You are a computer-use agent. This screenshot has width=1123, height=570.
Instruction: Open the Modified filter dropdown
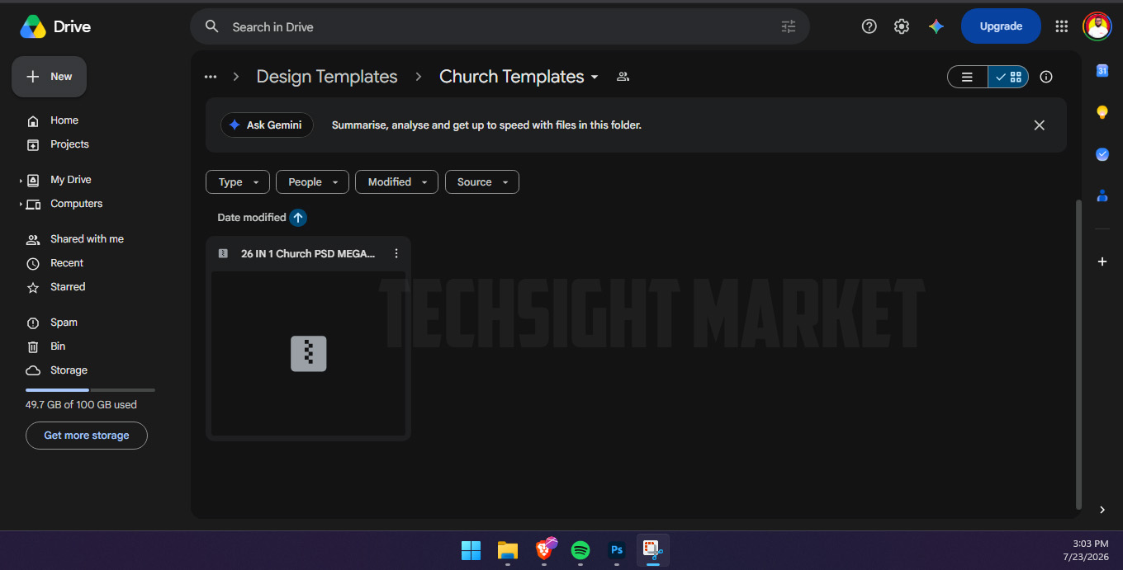click(396, 182)
